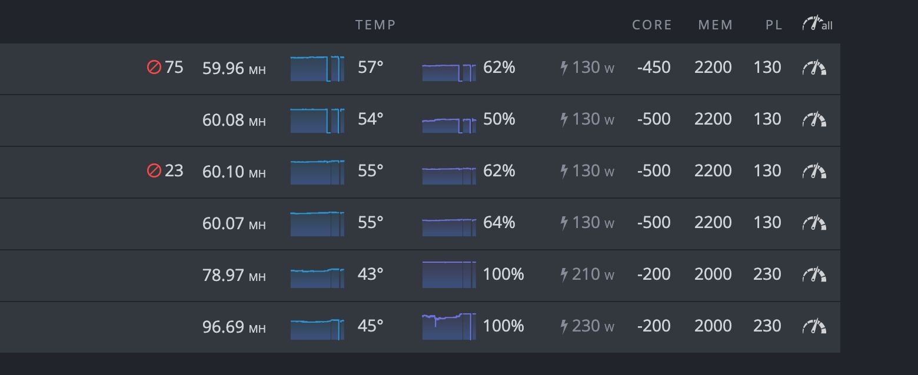Viewport: 918px width, 375px height.
Task: Open overclock gauge for 96.69 MH GPU
Action: click(x=814, y=327)
